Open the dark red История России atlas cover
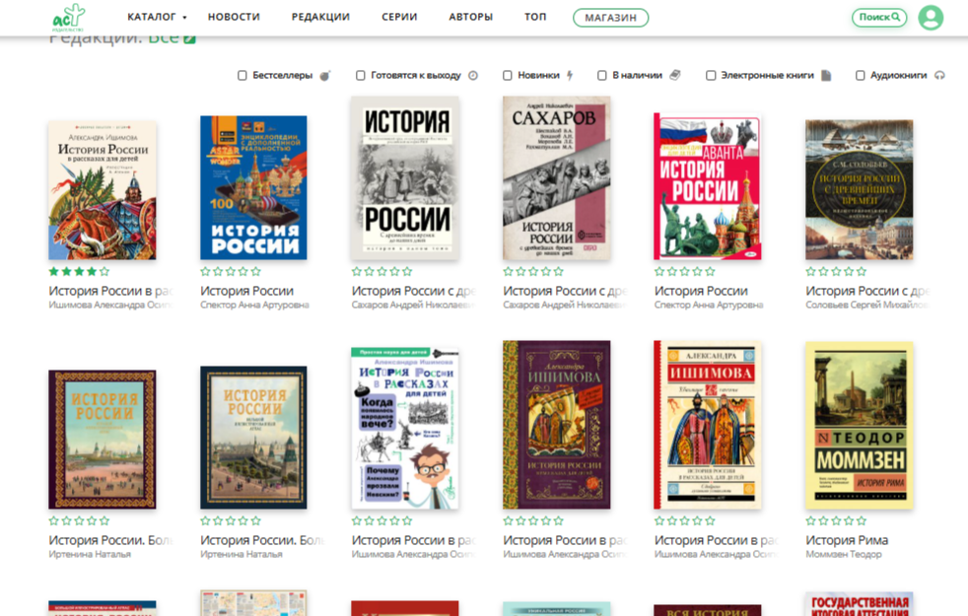The height and width of the screenshot is (616, 968). [103, 440]
